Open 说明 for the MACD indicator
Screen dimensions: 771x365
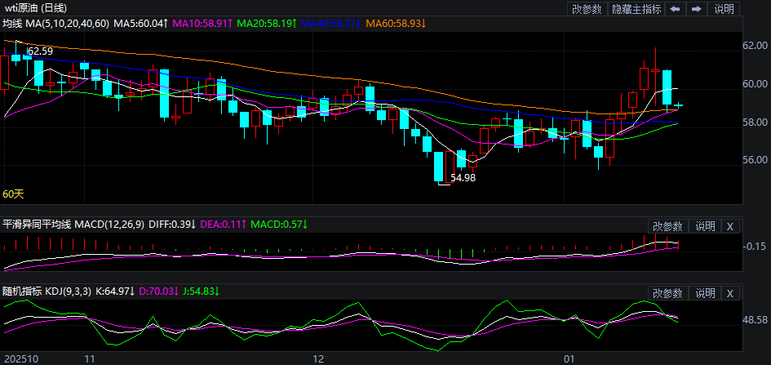pyautogui.click(x=704, y=226)
